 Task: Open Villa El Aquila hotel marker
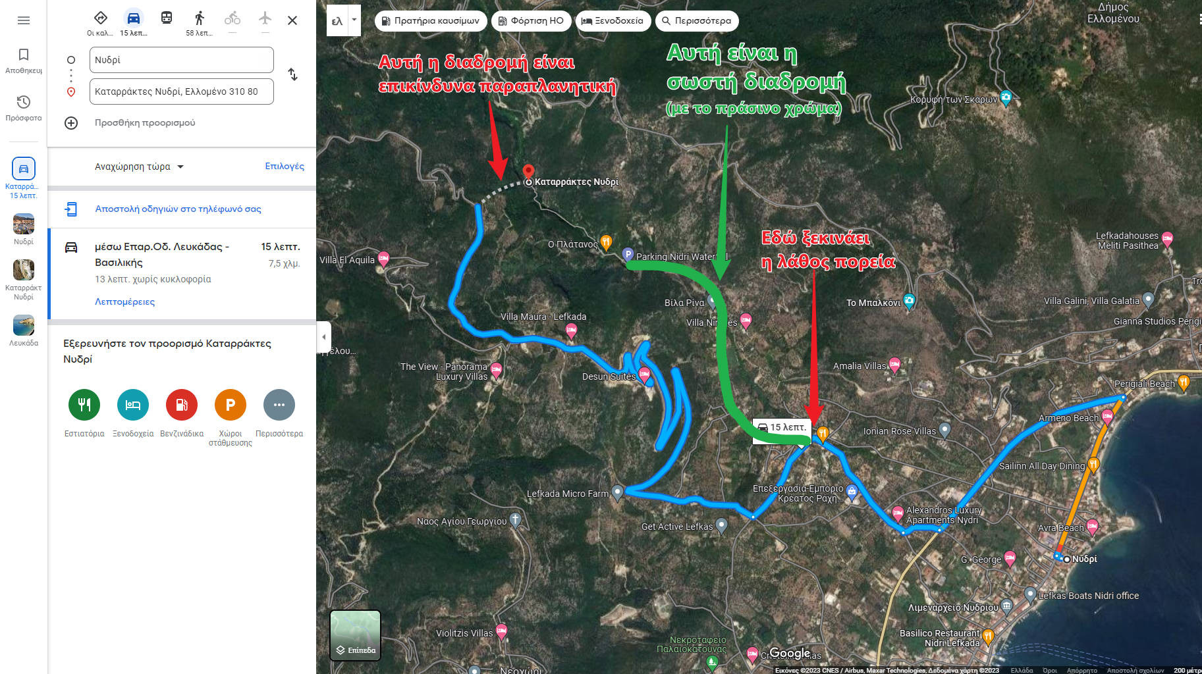tap(383, 258)
